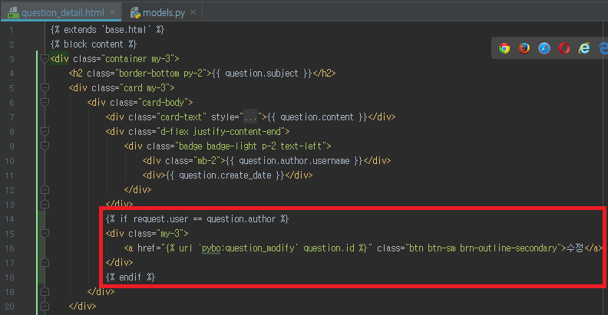Click the text question.content on line 7
Screen dimensions: 608x315
pyautogui.click(x=317, y=117)
